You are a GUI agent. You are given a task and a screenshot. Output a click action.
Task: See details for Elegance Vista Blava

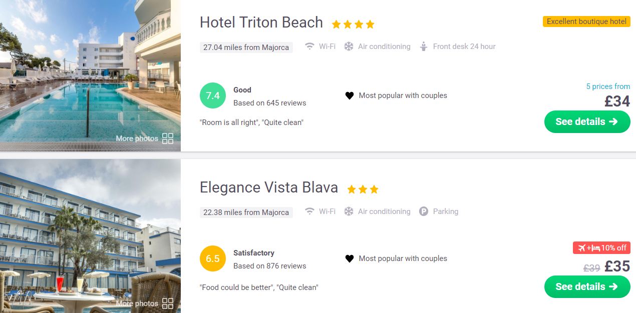[x=587, y=286]
